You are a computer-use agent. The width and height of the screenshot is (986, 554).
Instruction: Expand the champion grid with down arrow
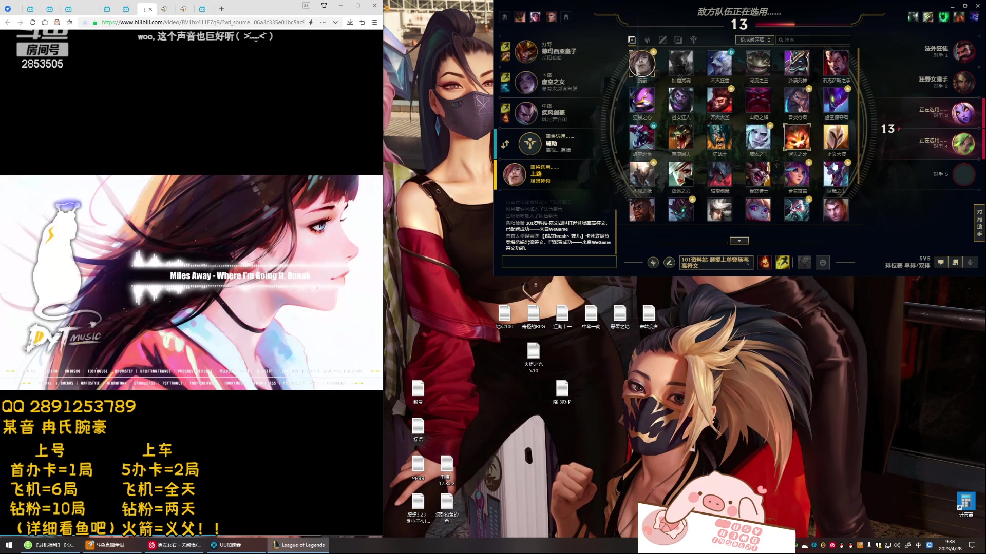pos(739,241)
